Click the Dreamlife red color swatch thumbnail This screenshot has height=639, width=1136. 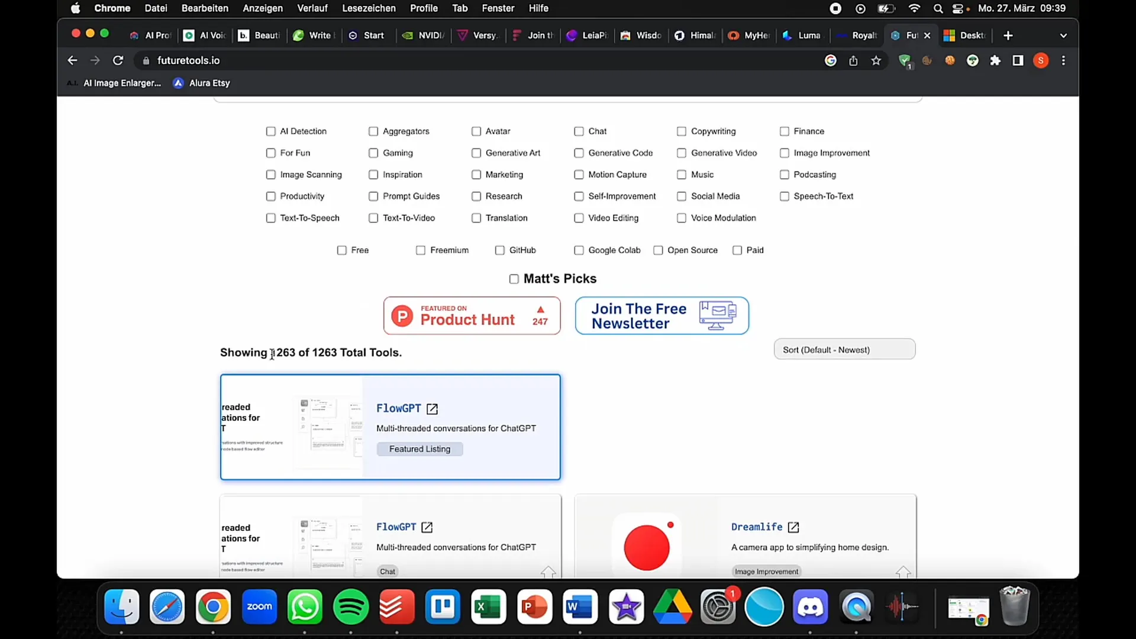pos(648,546)
